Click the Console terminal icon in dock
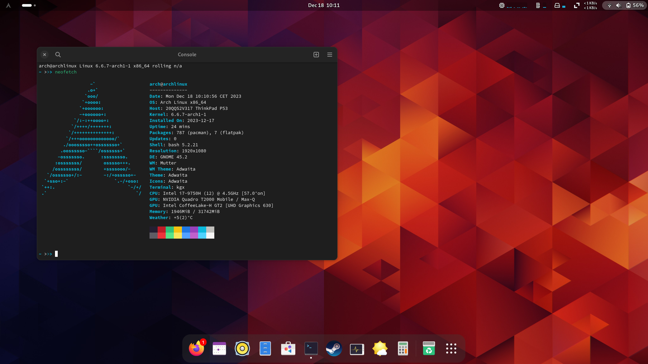This screenshot has width=648, height=364. [311, 348]
